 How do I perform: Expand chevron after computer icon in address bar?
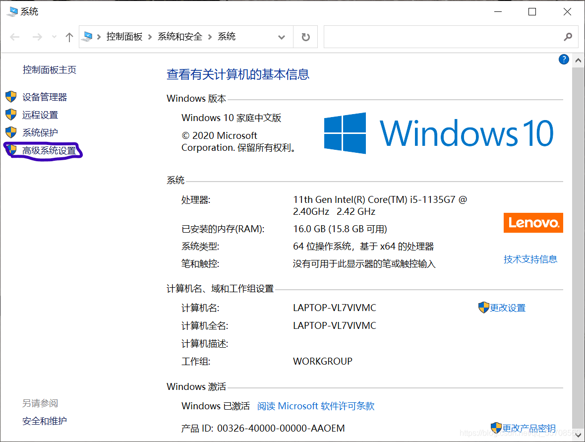point(99,37)
